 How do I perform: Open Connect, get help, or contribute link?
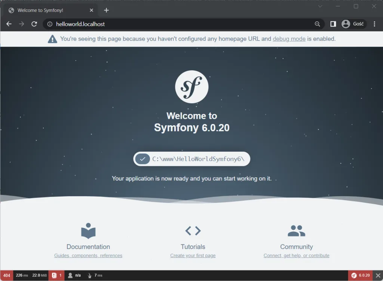[296, 255]
